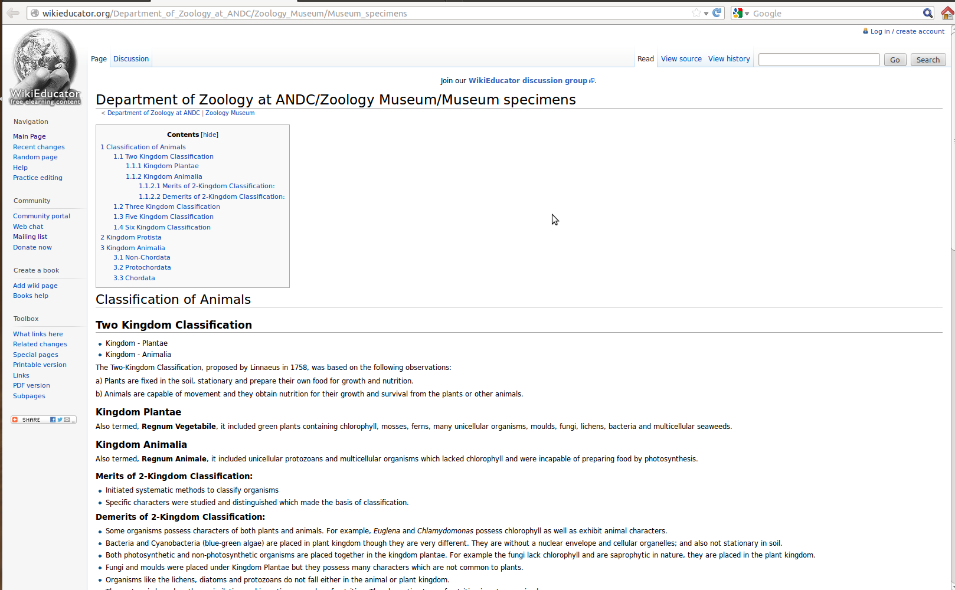
Task: Jump to 3.2 Protochordata
Action: point(142,267)
